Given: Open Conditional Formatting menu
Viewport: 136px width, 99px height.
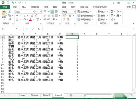Looking at the screenshot, I should pos(84,12).
